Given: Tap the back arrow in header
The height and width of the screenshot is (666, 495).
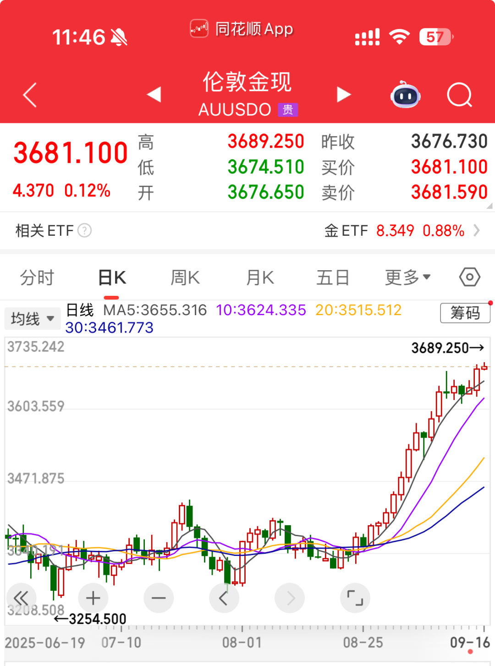Looking at the screenshot, I should (30, 95).
